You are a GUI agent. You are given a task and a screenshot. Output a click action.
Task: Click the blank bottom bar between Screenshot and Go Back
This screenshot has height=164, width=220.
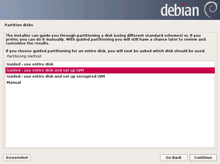[95, 158]
